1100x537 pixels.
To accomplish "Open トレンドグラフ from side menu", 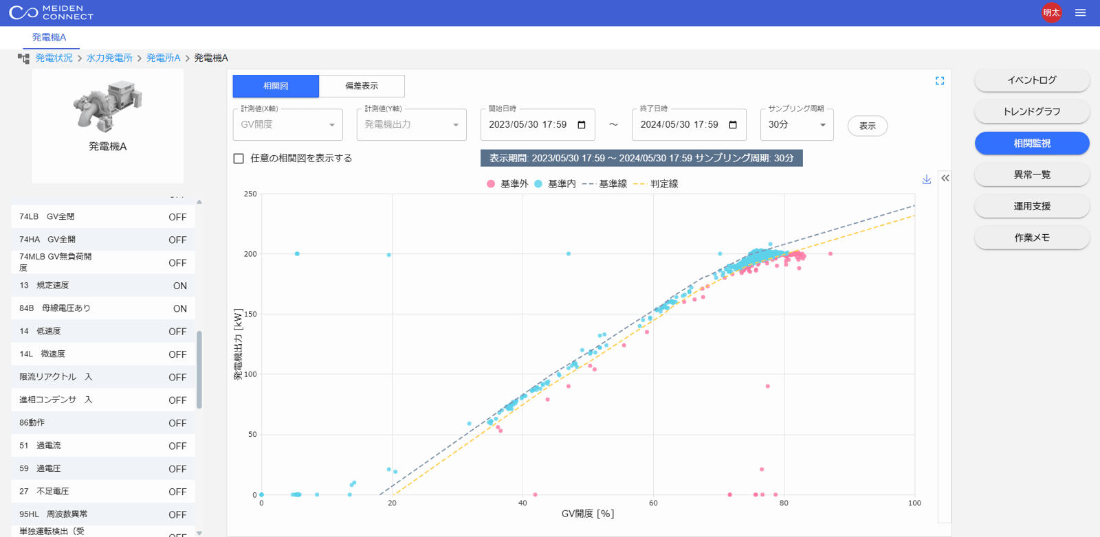I will coord(1032,111).
